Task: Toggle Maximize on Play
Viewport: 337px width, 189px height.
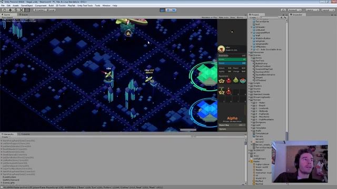Action: click(x=209, y=17)
